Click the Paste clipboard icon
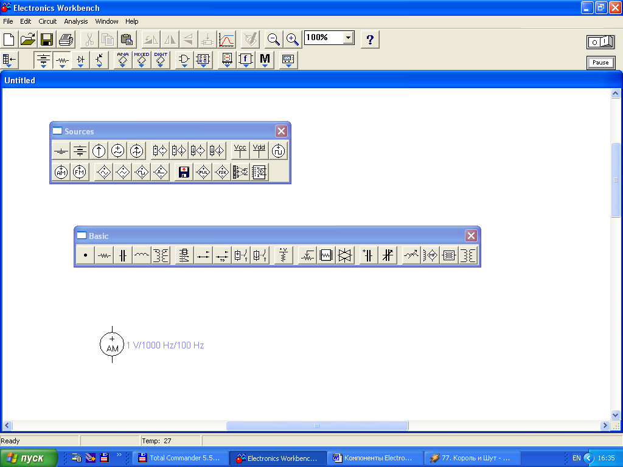623x467 pixels. pos(127,40)
